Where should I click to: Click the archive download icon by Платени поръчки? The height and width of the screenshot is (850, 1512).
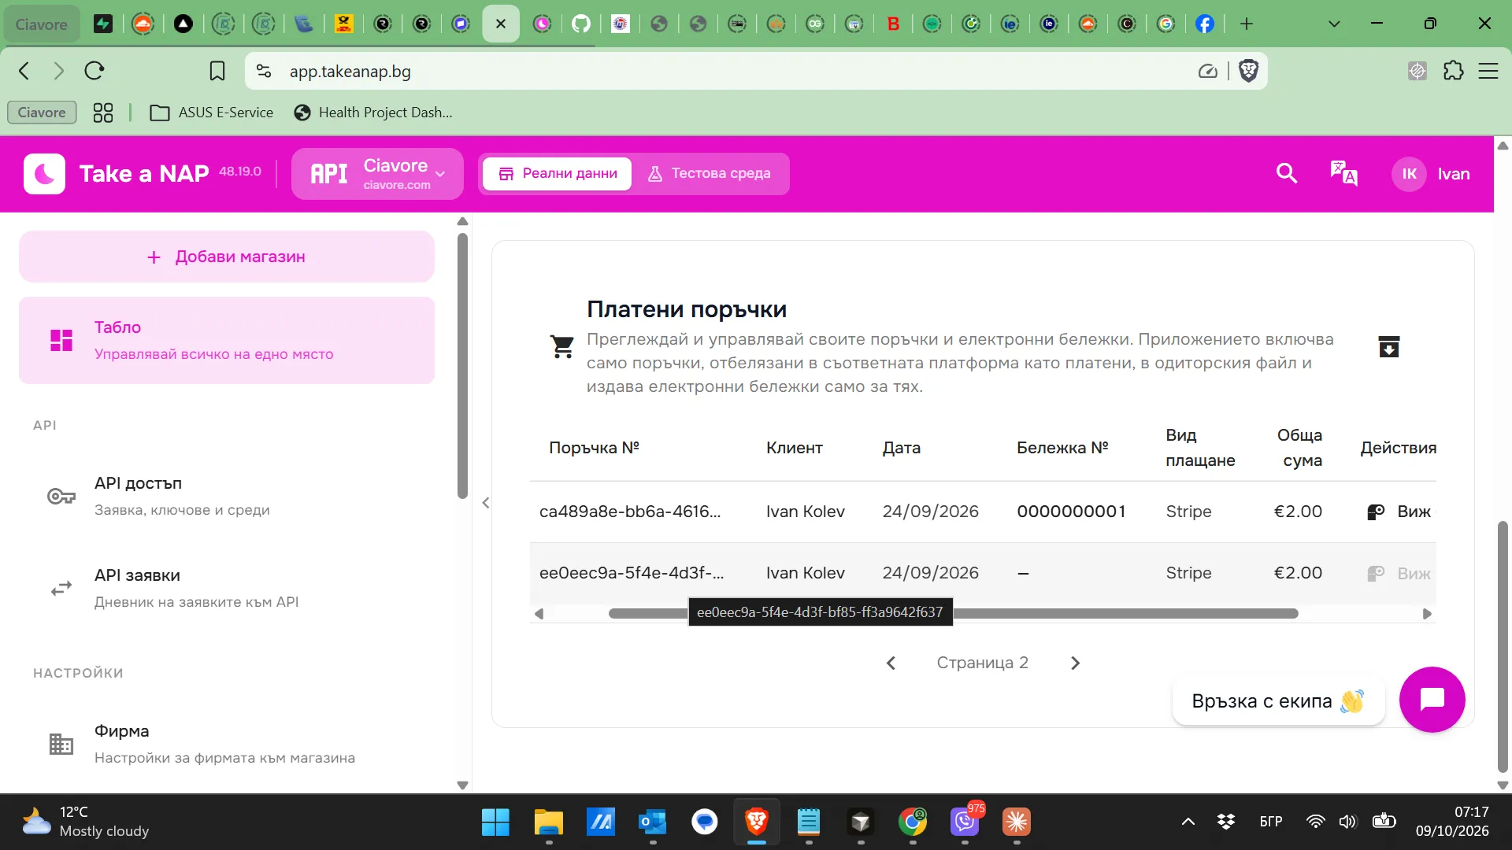pyautogui.click(x=1389, y=346)
